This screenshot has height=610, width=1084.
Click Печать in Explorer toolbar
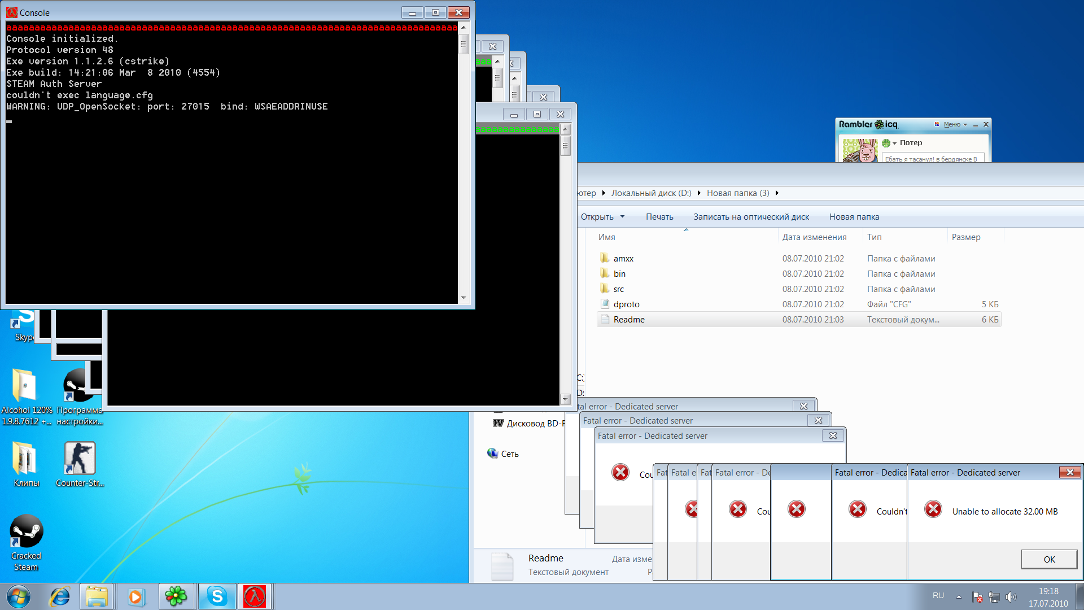pos(659,217)
